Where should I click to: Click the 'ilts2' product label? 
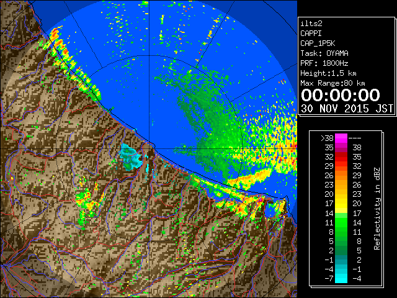tap(311, 24)
